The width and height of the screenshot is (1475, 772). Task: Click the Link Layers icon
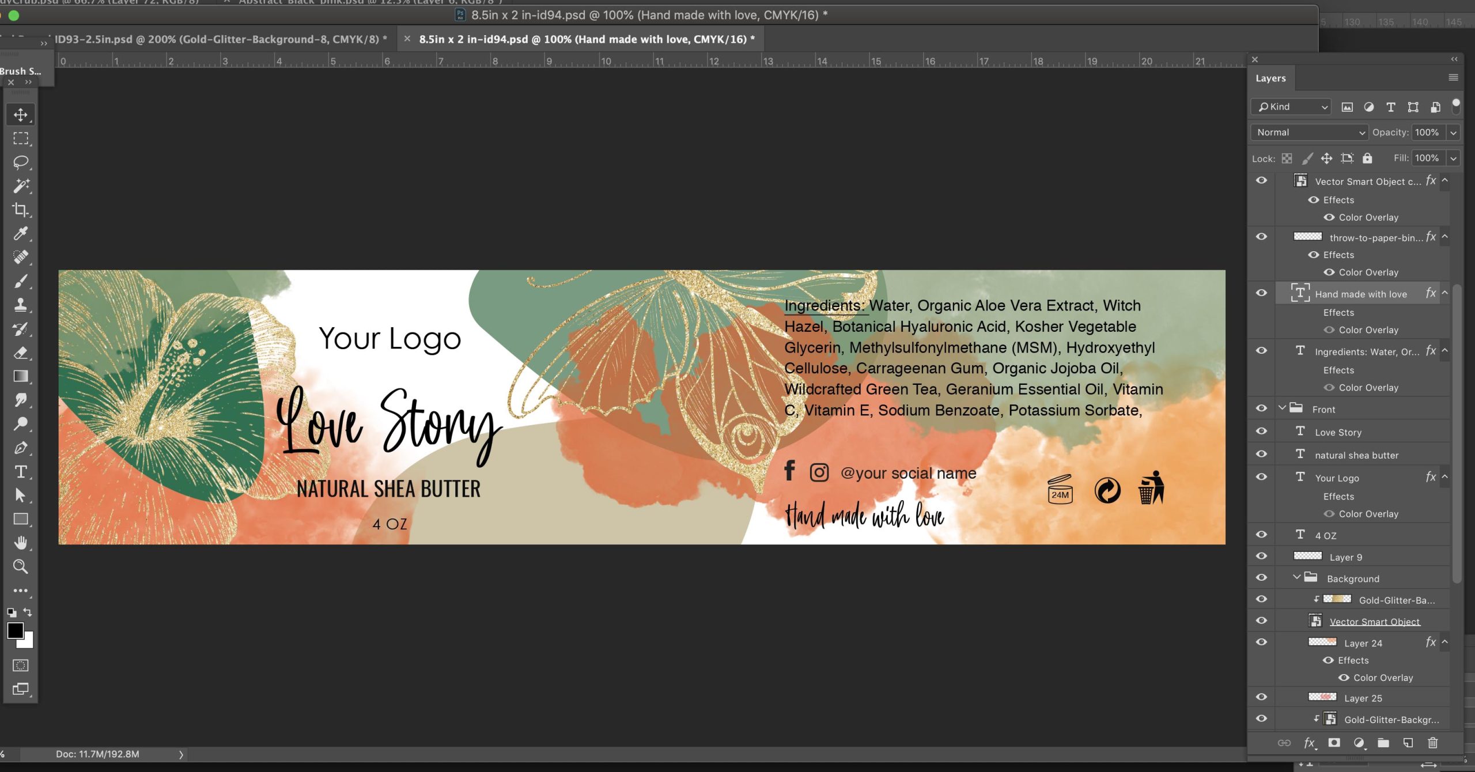pyautogui.click(x=1284, y=743)
